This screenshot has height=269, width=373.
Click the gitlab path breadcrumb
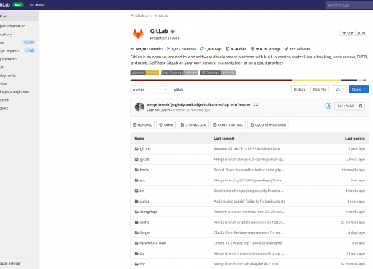pos(178,89)
